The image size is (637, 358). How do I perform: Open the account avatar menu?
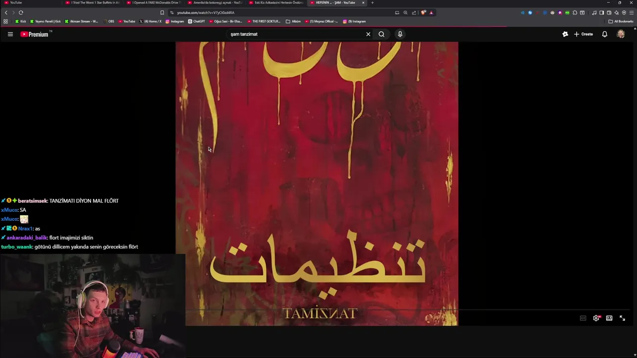[621, 34]
